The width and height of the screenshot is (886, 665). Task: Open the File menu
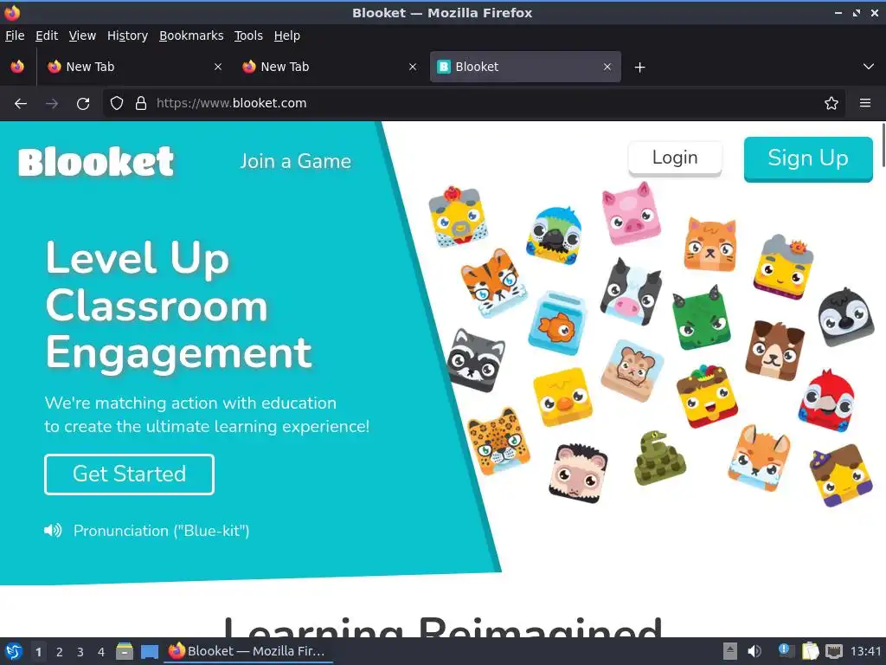(x=15, y=36)
